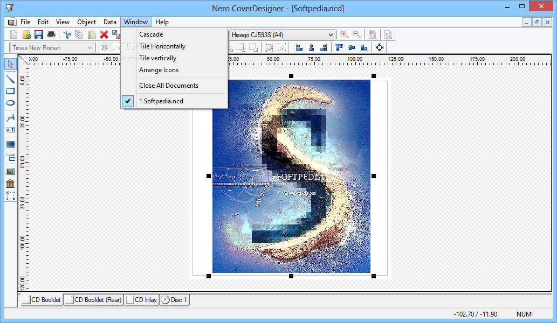Pick the text box a..I tool
Image resolution: width=557 pixels, height=323 pixels.
coord(10,130)
